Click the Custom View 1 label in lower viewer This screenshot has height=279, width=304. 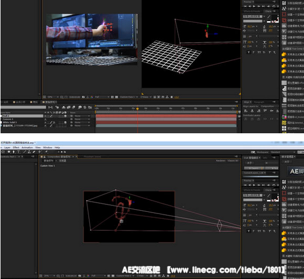[48, 166]
